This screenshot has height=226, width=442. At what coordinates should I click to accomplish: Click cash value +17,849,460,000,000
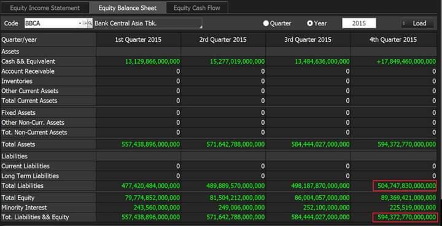click(406, 61)
